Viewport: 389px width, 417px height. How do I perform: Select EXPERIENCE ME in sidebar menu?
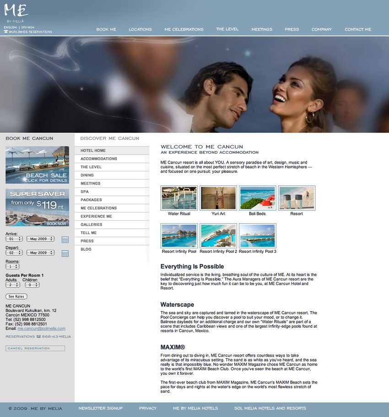coord(112,216)
